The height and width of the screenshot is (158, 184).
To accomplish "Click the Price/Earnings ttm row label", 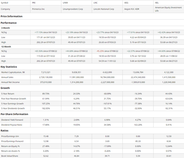I will pyautogui.click(x=10, y=136).
